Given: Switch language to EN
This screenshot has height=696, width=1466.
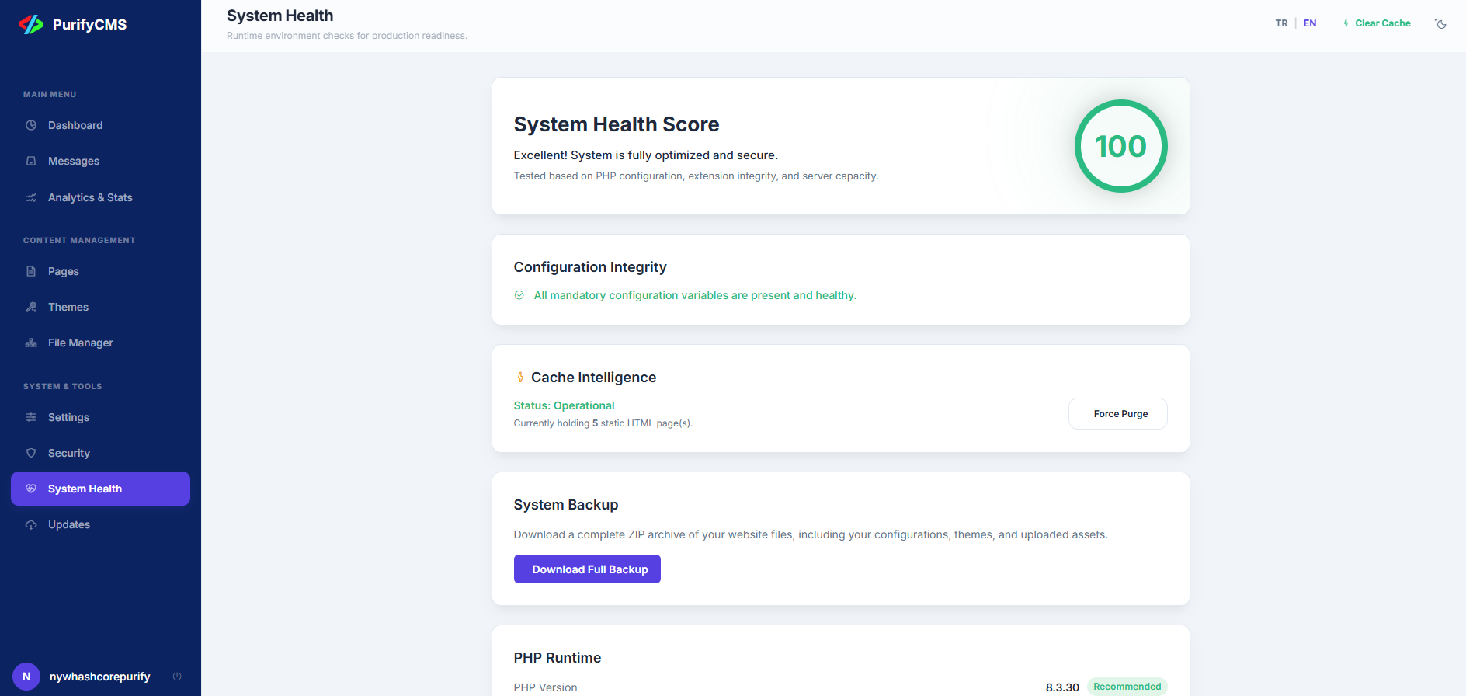Looking at the screenshot, I should point(1310,23).
